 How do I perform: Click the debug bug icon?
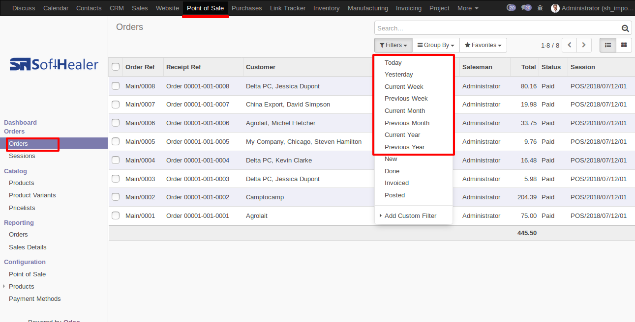pos(541,8)
